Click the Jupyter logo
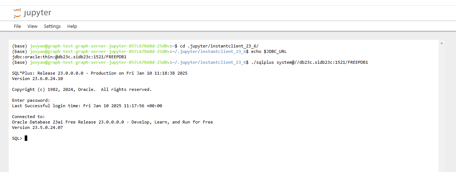 tap(32, 13)
